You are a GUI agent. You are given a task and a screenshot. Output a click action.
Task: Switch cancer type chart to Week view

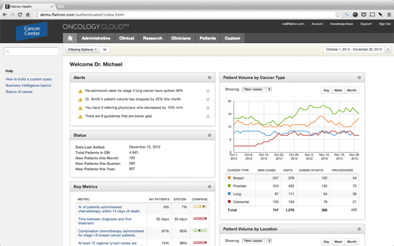click(338, 90)
